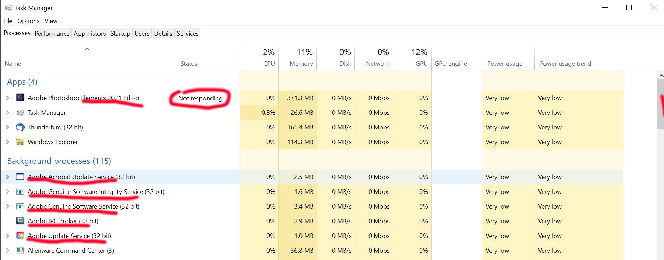
Task: Sort by Power usage column
Action: pyautogui.click(x=508, y=58)
